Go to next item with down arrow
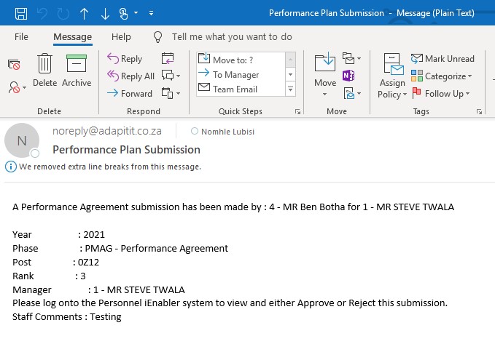The height and width of the screenshot is (344, 495). coord(105,13)
